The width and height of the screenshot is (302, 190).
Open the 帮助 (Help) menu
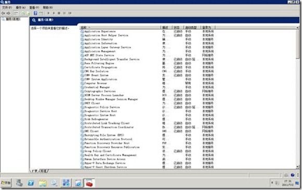(47, 7)
